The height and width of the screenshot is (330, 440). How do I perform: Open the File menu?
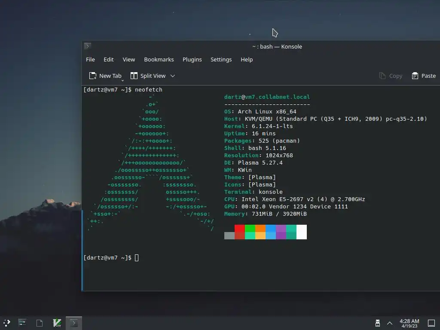[x=90, y=59]
